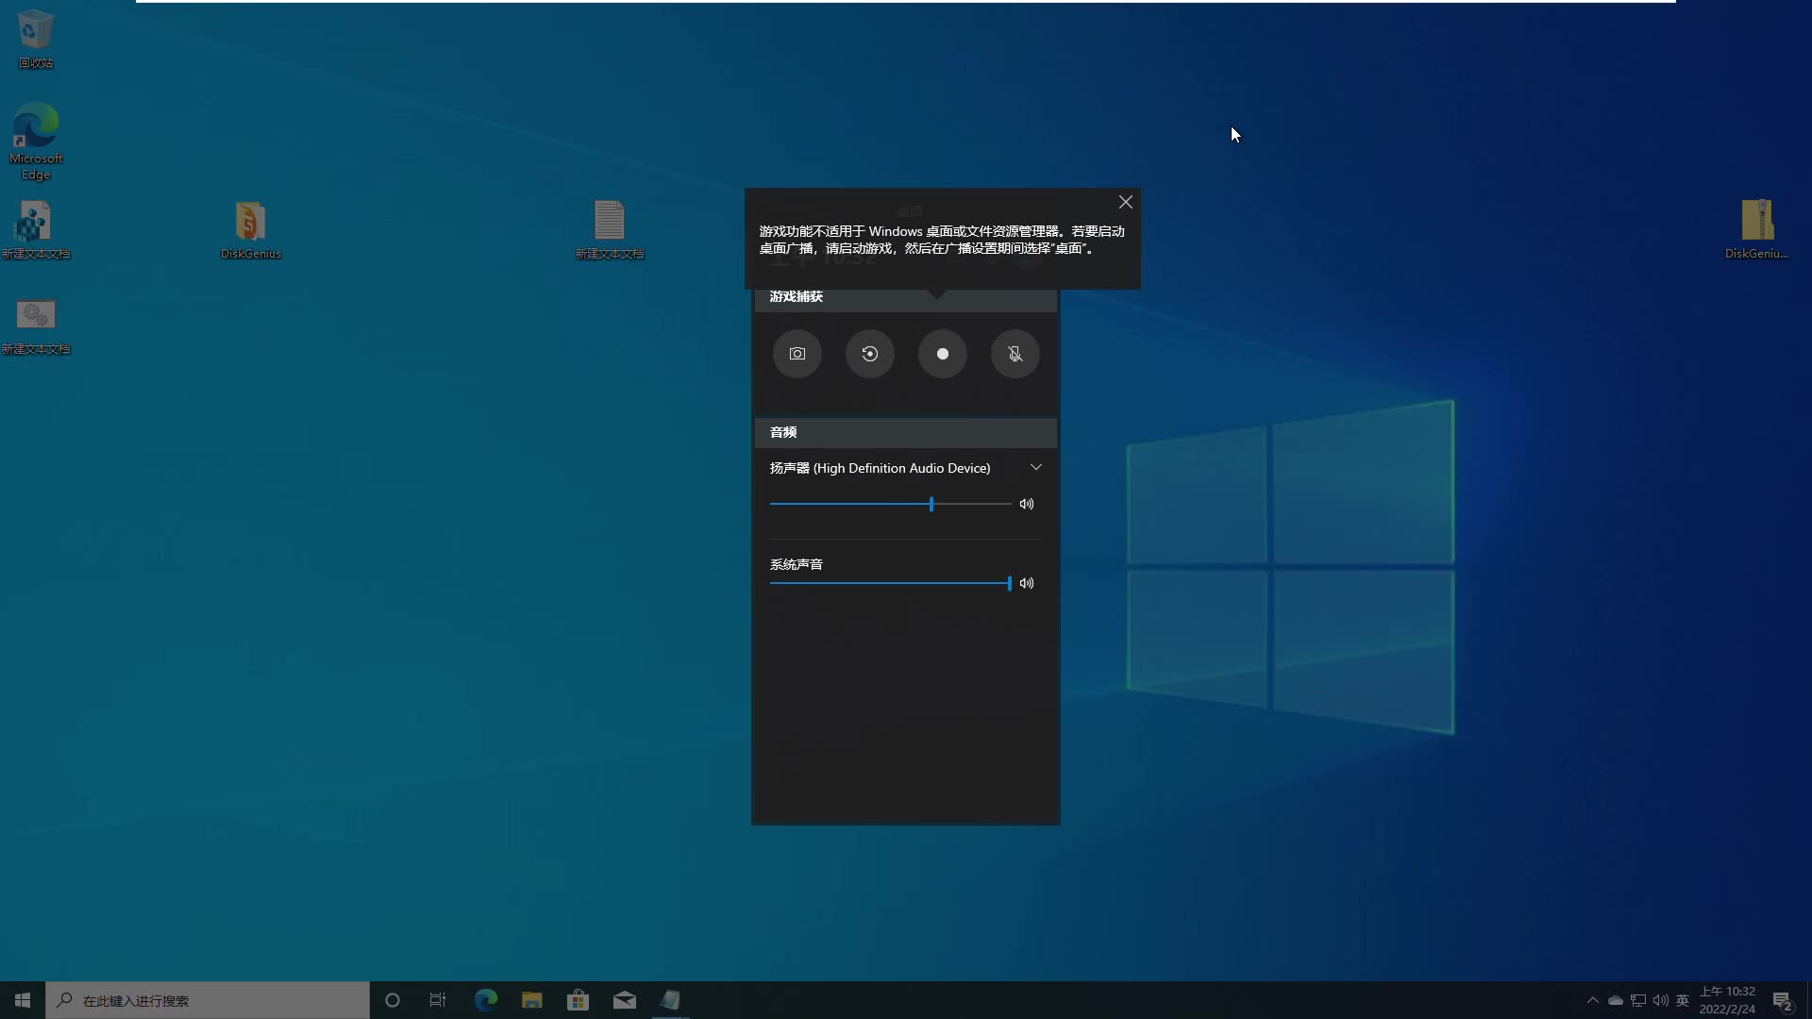Image resolution: width=1812 pixels, height=1019 pixels.
Task: Toggle the microphone mute in game bar
Action: click(x=1015, y=354)
